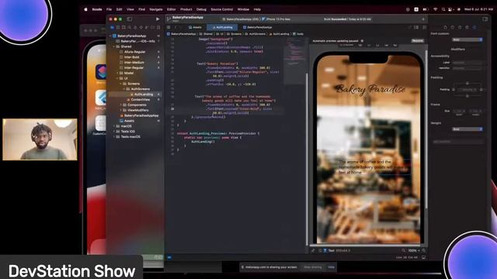Open the Editor menu
Viewport: 497px width, 279px height.
tap(171, 9)
